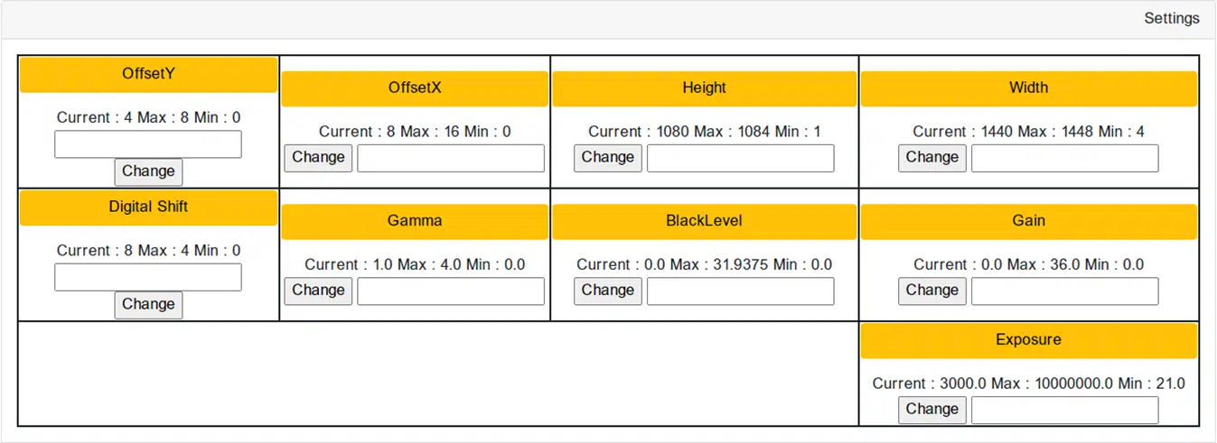Click the Exposure value input field
Screen dimensions: 1217x443
tap(1064, 410)
